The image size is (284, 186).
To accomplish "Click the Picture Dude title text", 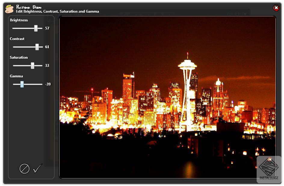I will point(29,7).
